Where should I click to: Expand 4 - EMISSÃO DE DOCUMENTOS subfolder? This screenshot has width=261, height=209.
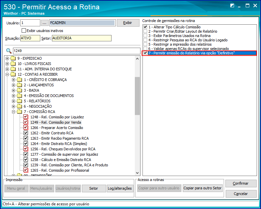13,96
